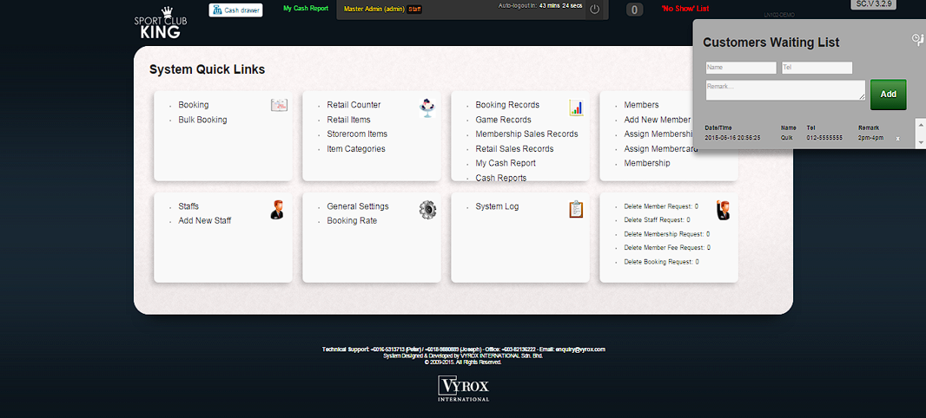Click the Staffs person icon
926x418 pixels.
point(277,209)
